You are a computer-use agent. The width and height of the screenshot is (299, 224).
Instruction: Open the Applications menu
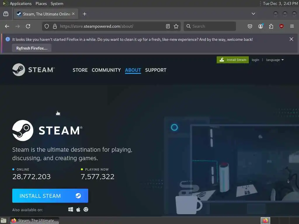point(21,3)
